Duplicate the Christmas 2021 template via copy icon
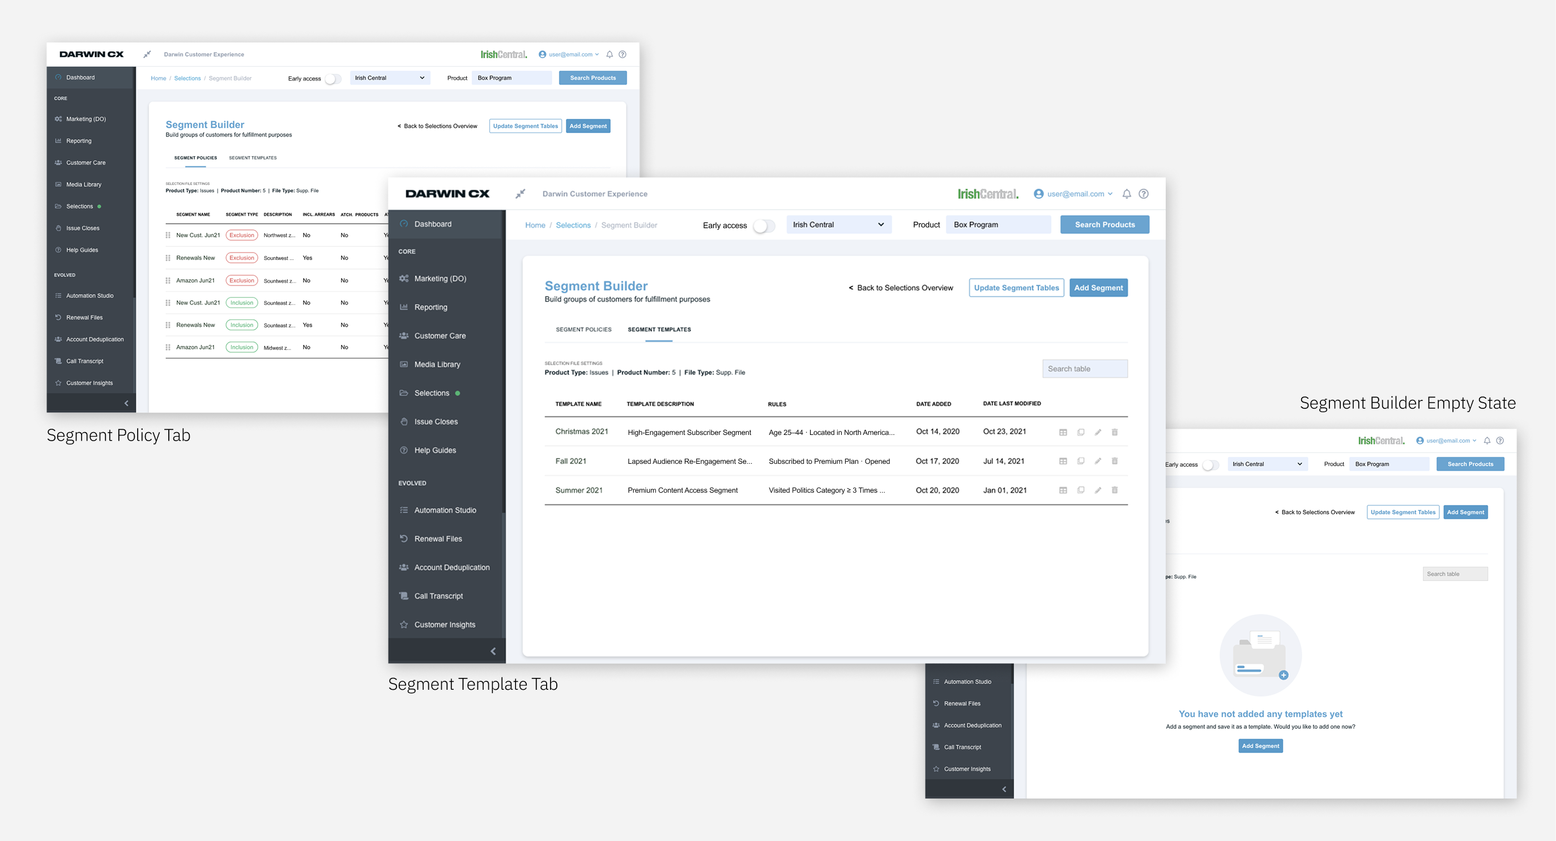Image resolution: width=1556 pixels, height=841 pixels. click(1081, 432)
